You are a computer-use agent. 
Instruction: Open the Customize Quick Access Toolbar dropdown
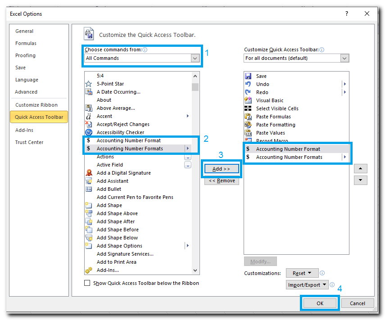pos(344,58)
